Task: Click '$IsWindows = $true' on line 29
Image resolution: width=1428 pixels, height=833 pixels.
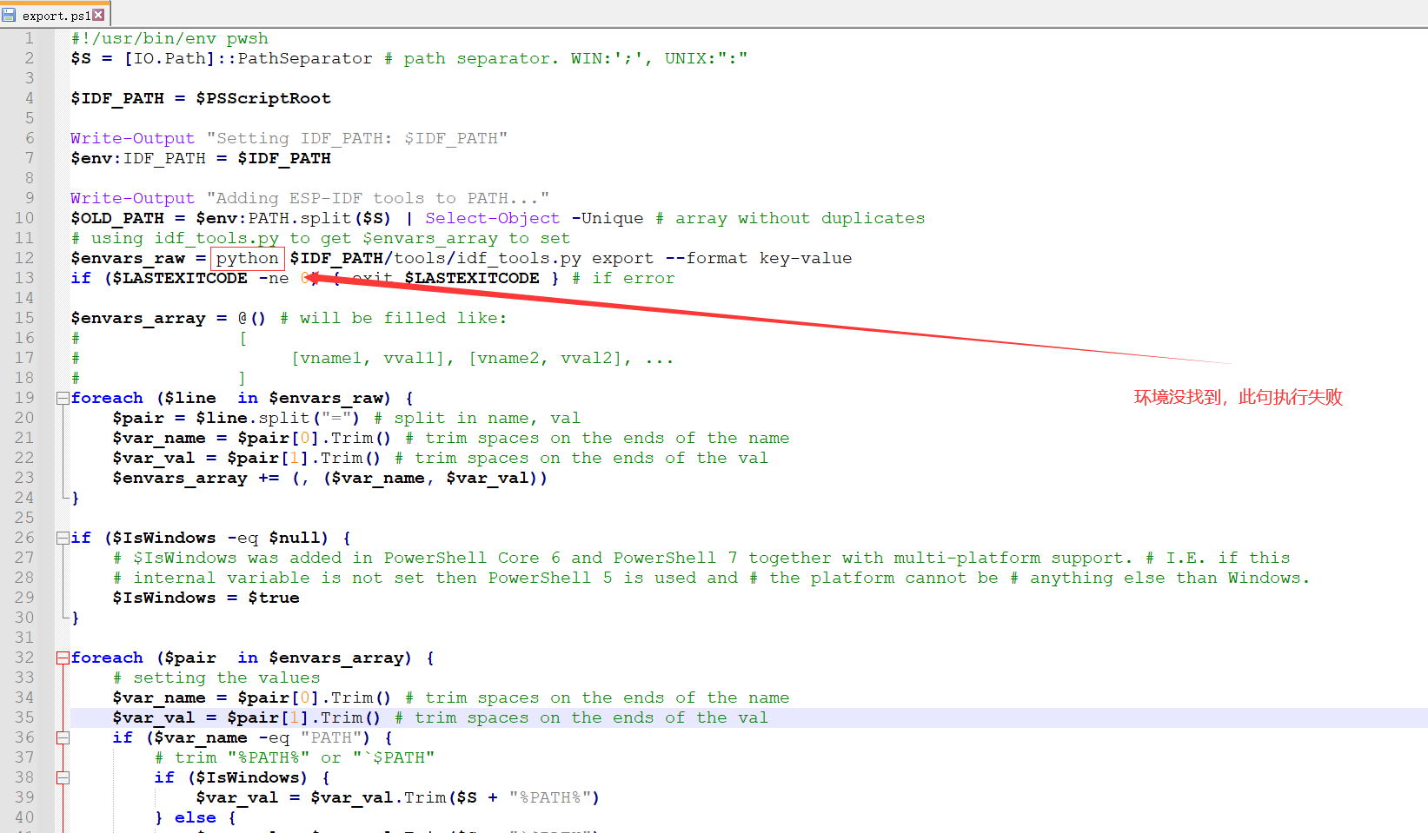Action: (206, 598)
